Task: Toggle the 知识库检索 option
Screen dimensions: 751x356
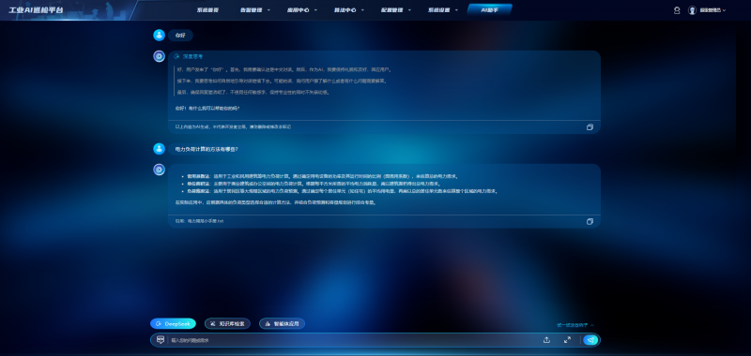Action: pos(227,324)
